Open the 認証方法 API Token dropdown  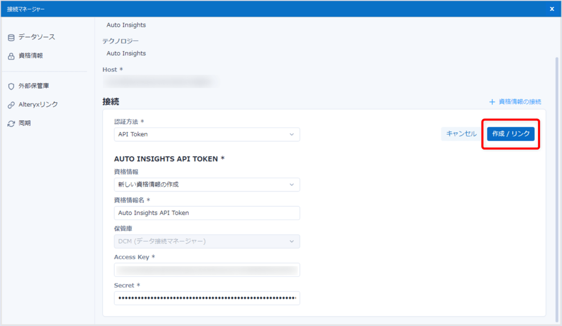pos(207,134)
